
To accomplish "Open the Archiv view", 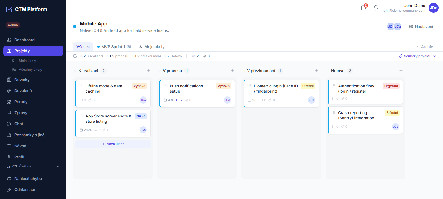I will [424, 47].
